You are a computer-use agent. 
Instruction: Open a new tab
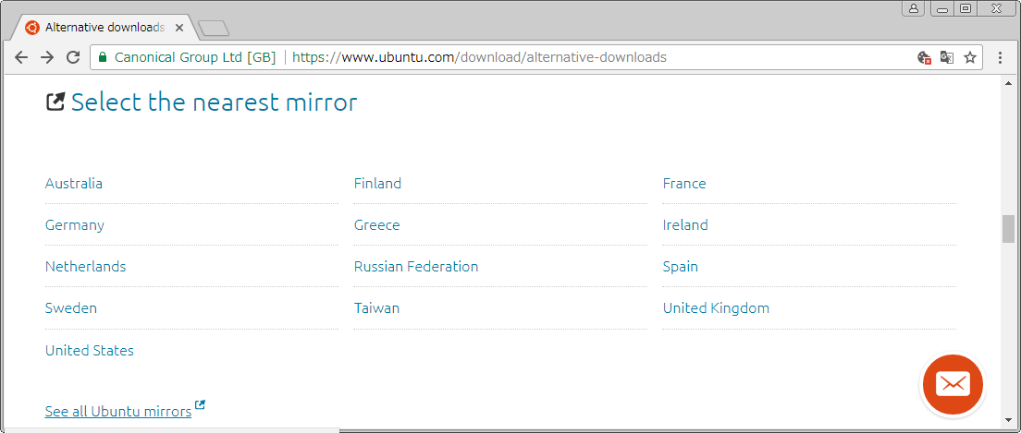tap(214, 29)
